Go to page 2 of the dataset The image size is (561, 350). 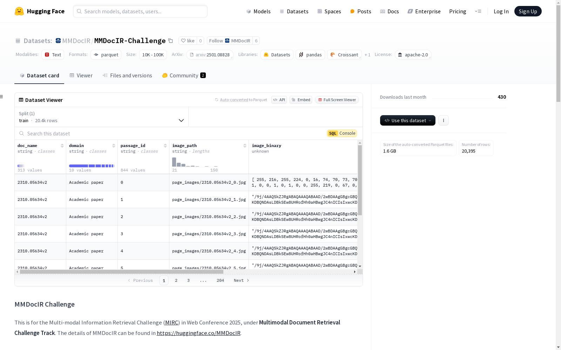(x=176, y=280)
